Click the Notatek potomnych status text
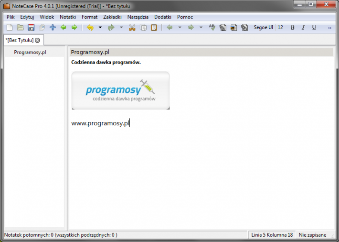The height and width of the screenshot is (242, 339). (61, 235)
